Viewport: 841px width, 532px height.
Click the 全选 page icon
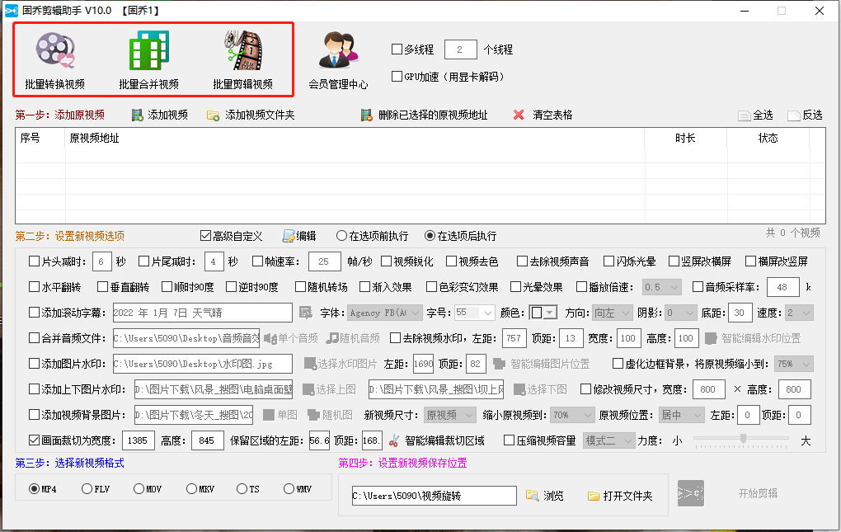744,115
